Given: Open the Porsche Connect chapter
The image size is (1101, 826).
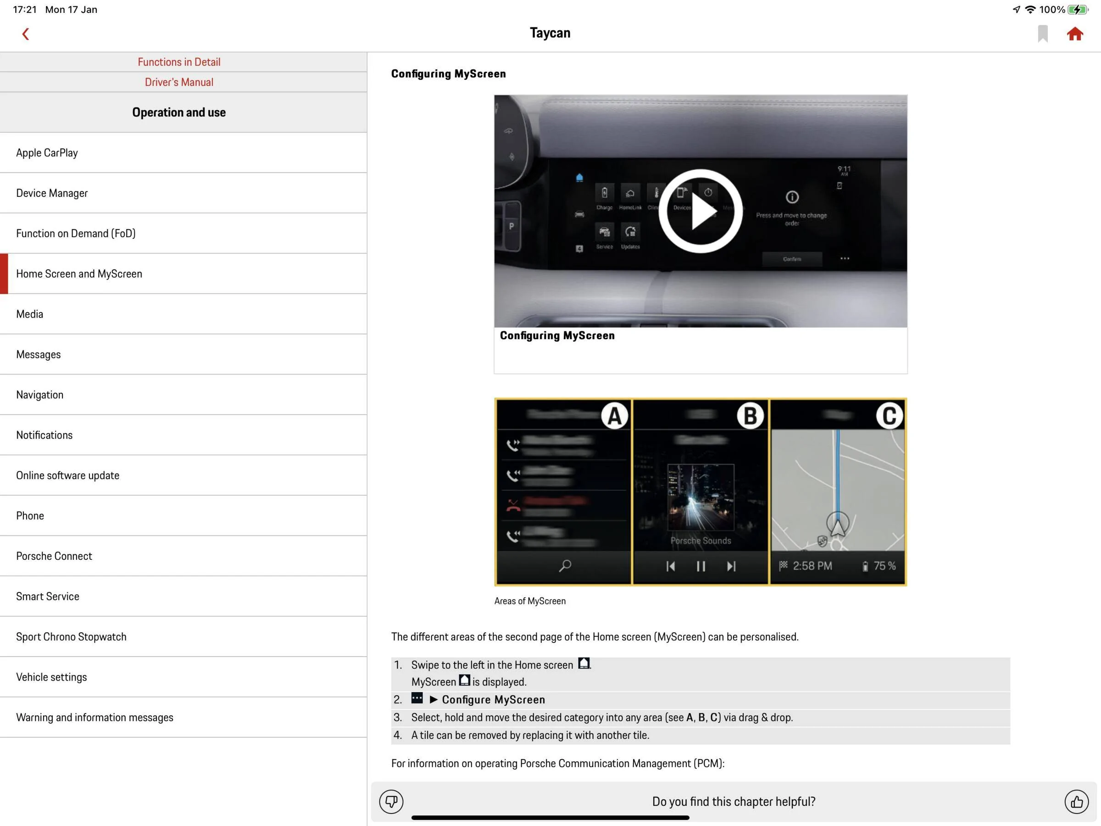Looking at the screenshot, I should (183, 556).
